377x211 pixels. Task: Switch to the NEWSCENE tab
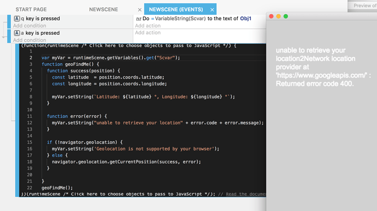coord(103,9)
